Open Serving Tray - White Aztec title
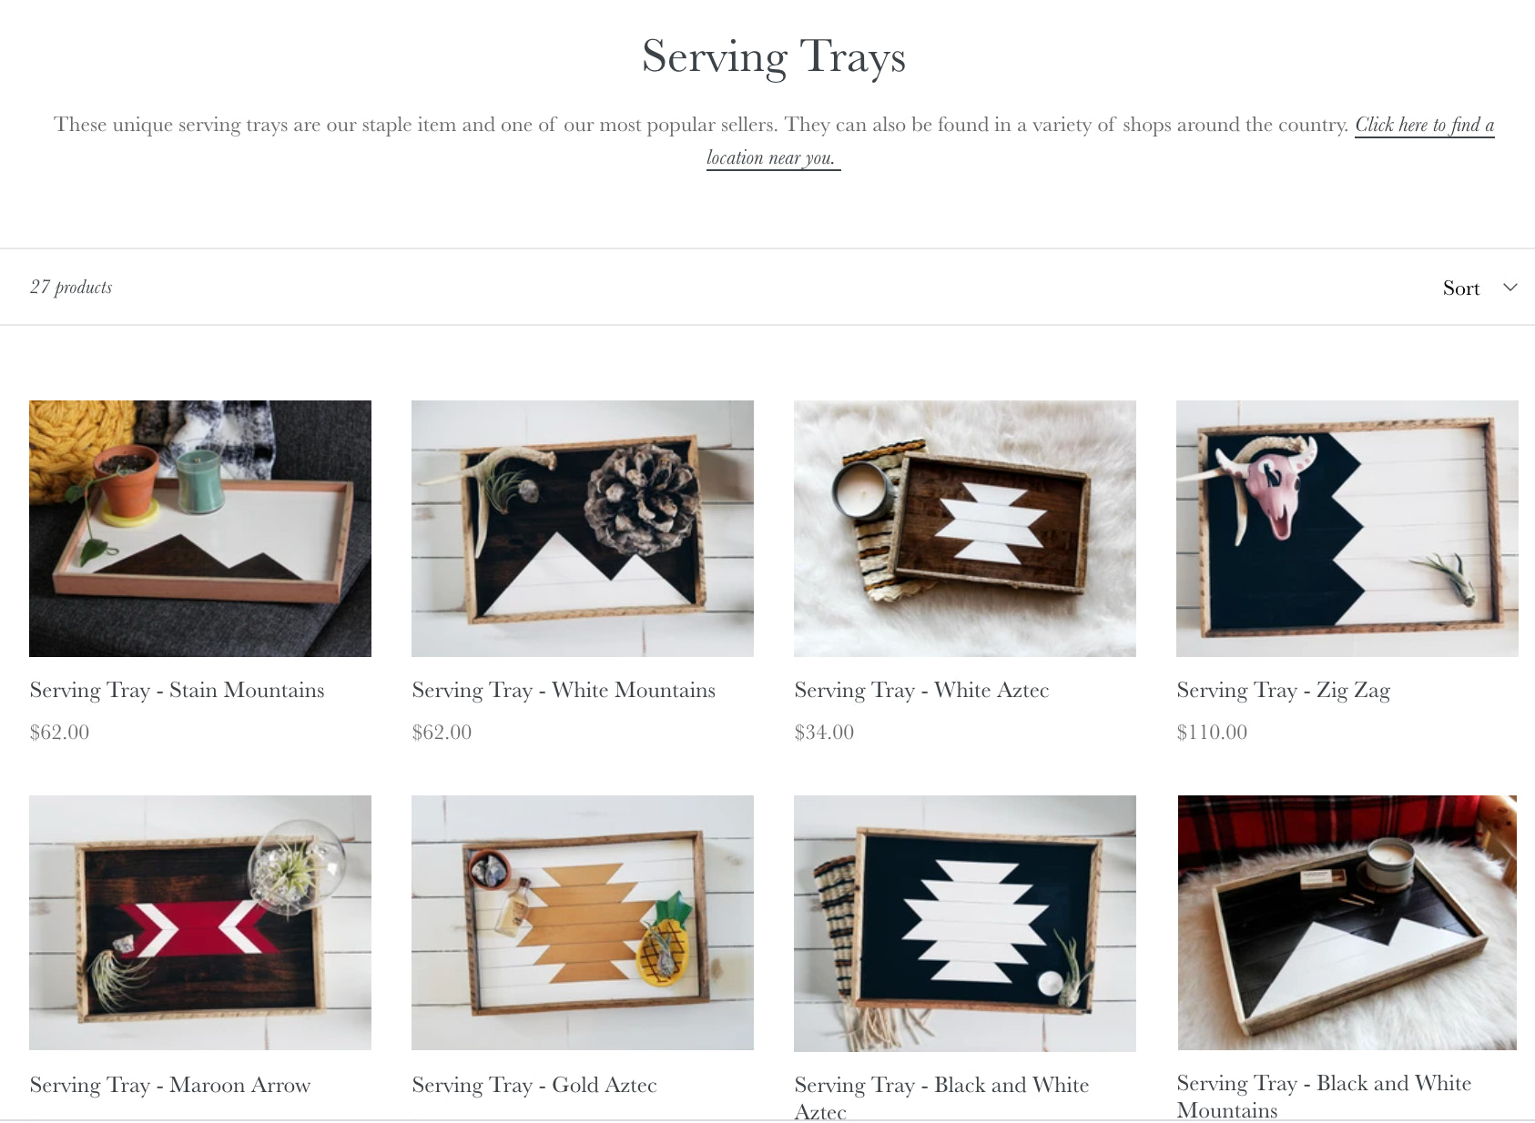 click(921, 691)
